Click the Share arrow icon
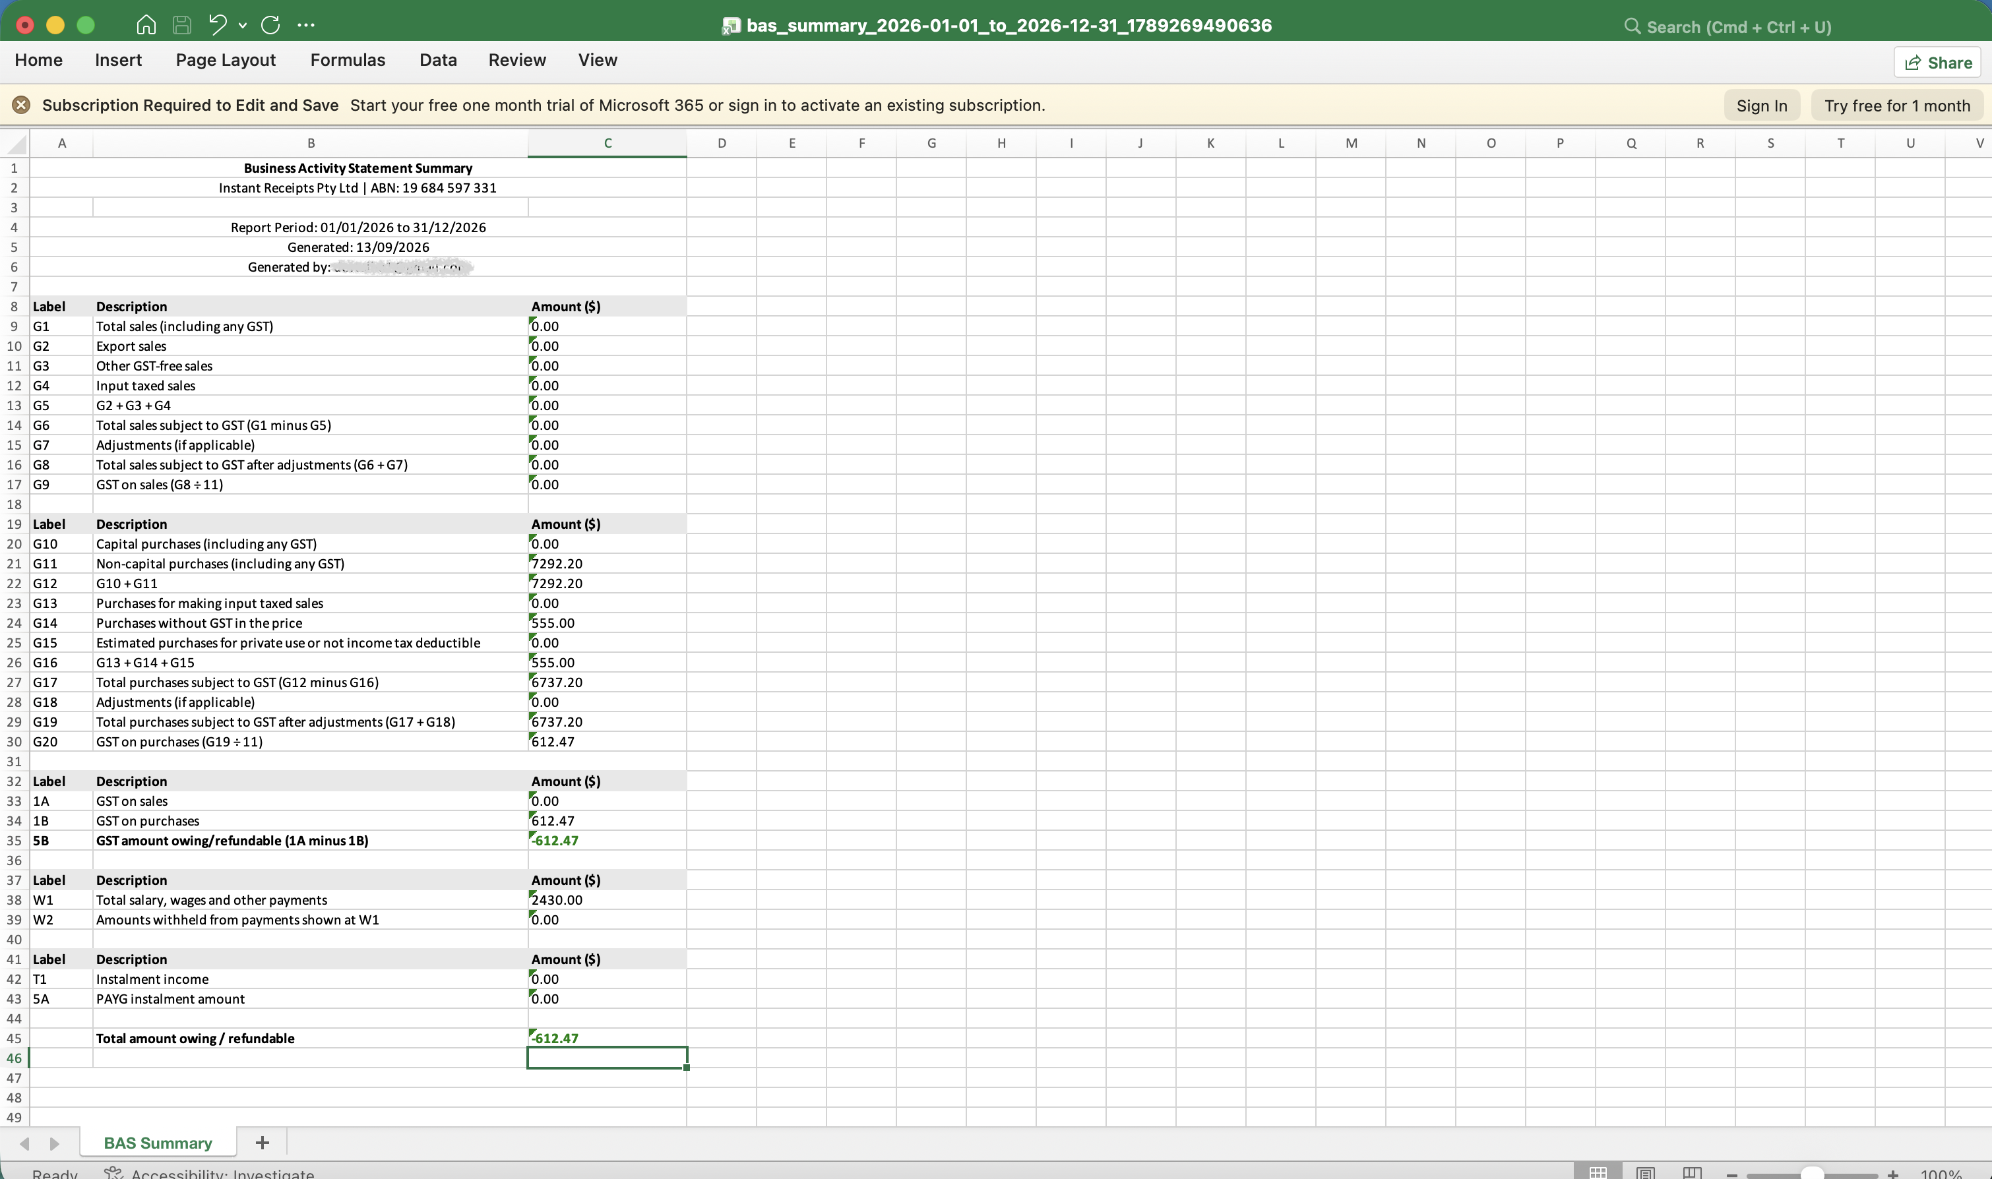1992x1179 pixels. coord(1913,63)
